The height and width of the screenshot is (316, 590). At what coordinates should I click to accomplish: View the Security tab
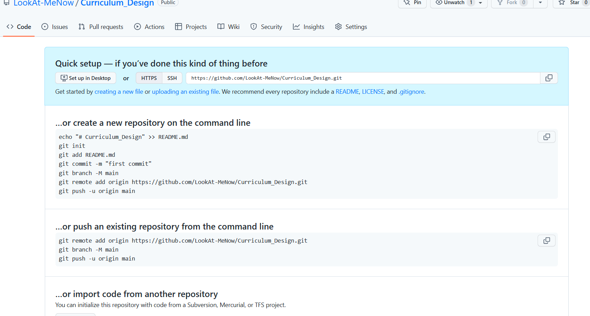(266, 27)
